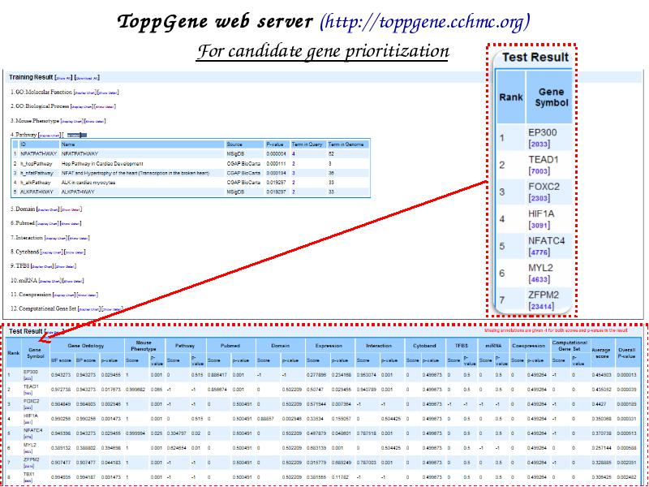The height and width of the screenshot is (487, 649).
Task: Expand Show Detail for GO: Biological Process
Action: (x=105, y=107)
